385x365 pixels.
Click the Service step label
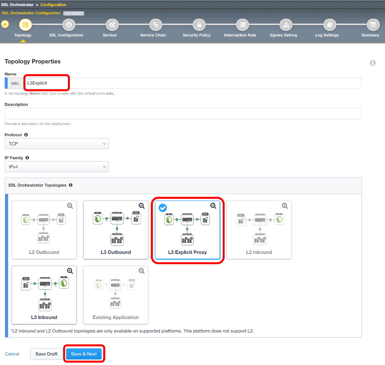coord(110,35)
